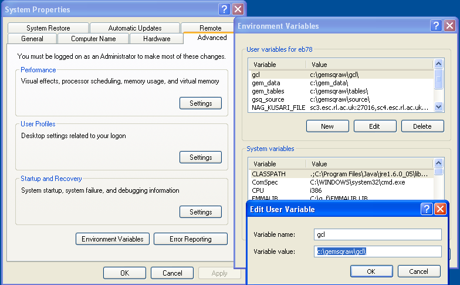The image size is (460, 285).
Task: Switch to the General tab
Action: (x=32, y=39)
